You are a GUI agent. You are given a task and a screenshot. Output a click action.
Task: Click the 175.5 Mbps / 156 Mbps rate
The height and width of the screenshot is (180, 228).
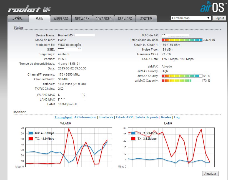tap(177, 59)
